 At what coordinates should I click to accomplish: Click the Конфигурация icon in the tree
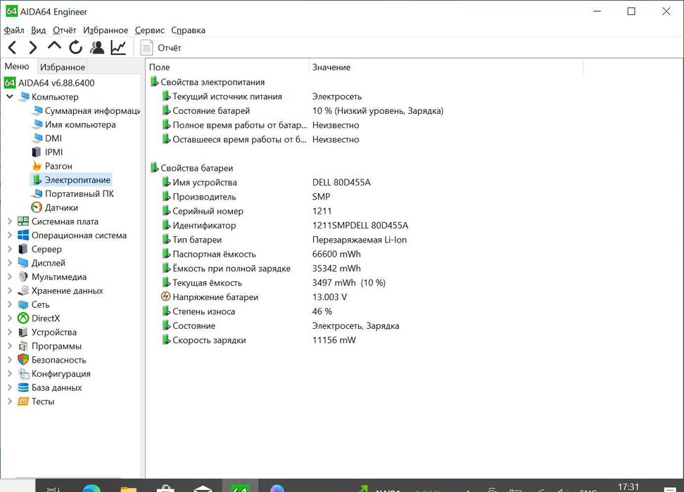(23, 374)
